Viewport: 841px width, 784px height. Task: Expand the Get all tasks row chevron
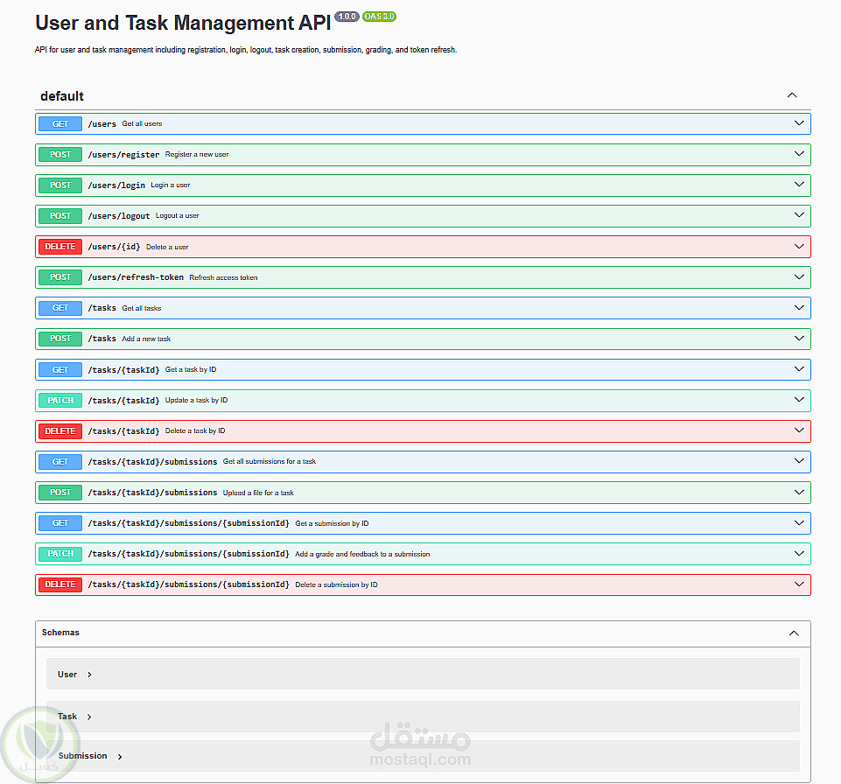tap(799, 307)
